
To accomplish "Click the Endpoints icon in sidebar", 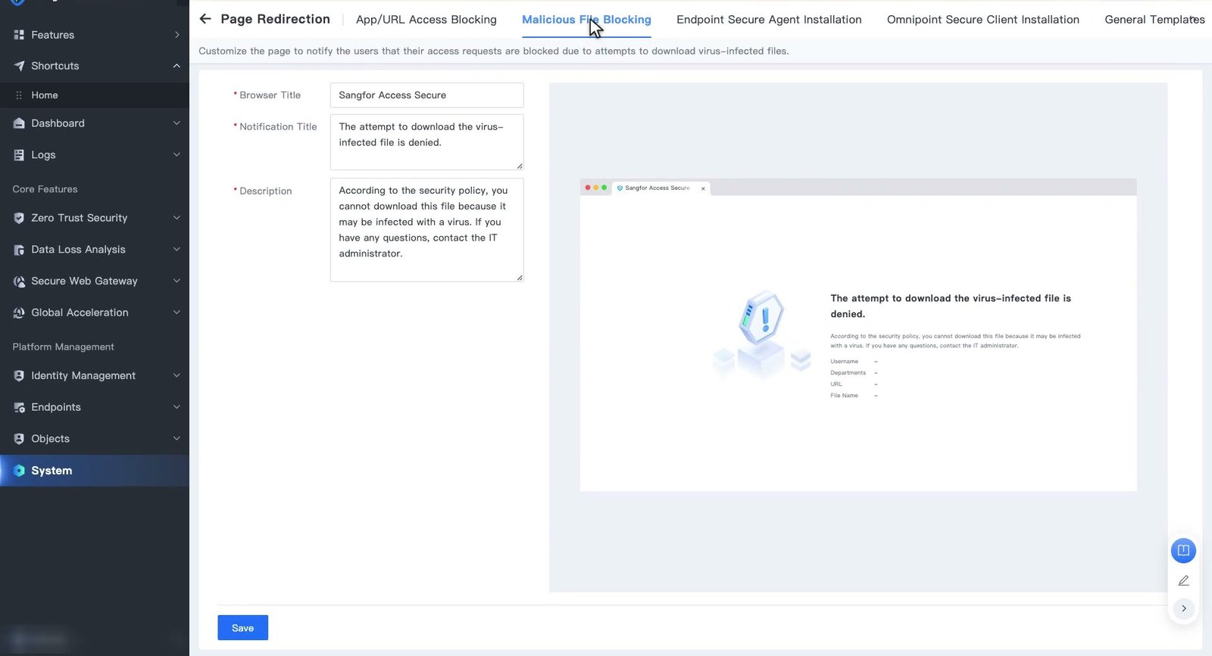I will coord(19,407).
